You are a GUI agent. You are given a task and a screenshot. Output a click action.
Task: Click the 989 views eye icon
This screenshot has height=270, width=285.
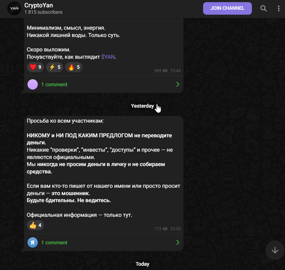[165, 71]
